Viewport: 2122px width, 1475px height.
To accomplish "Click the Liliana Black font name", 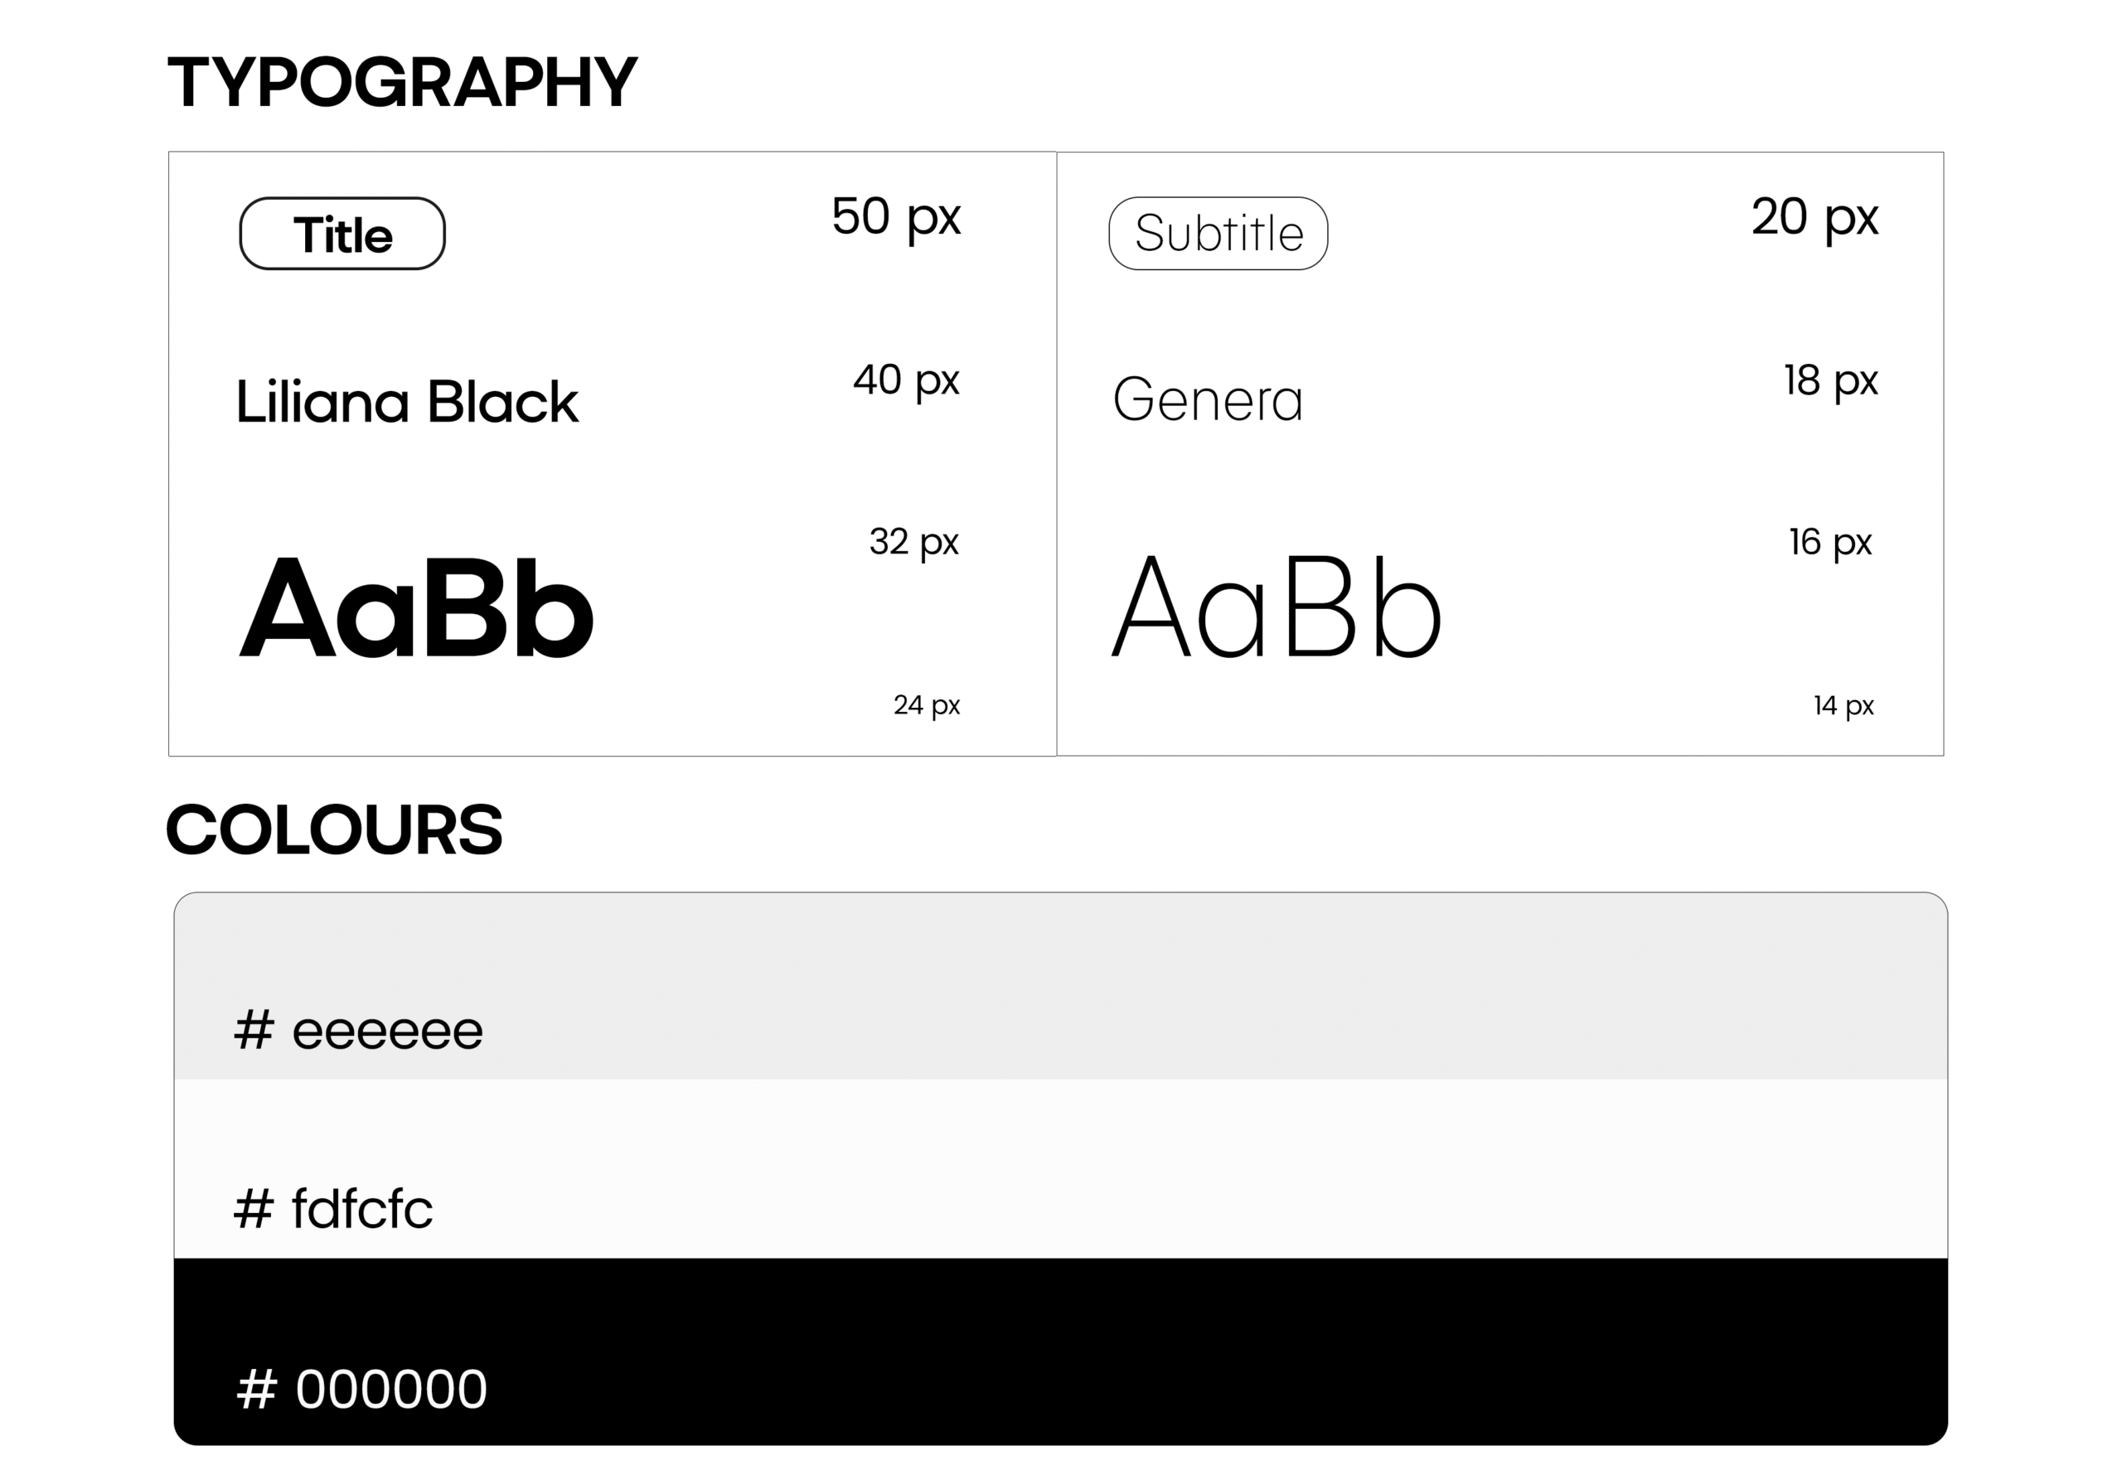I will (x=407, y=402).
